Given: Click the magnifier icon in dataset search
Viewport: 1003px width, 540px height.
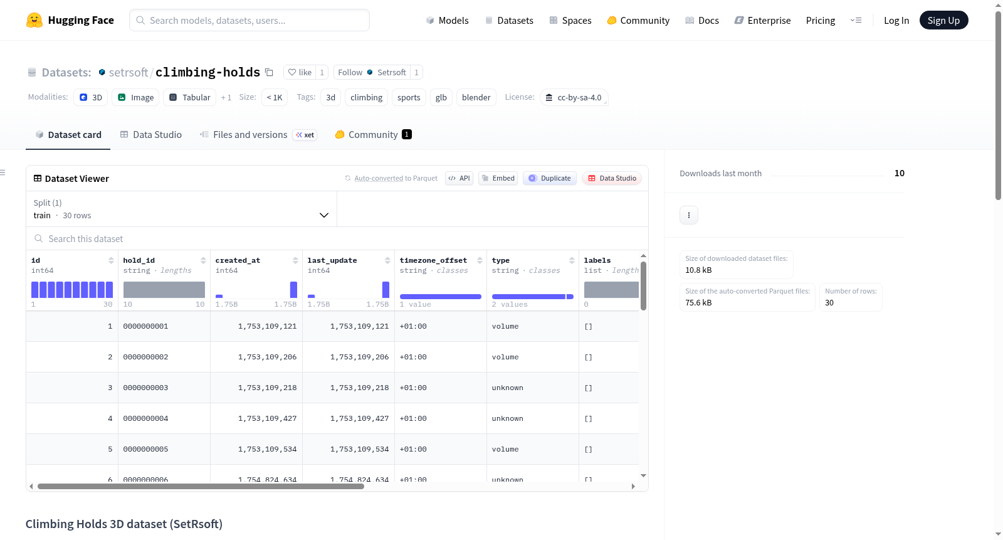Looking at the screenshot, I should click(x=39, y=238).
